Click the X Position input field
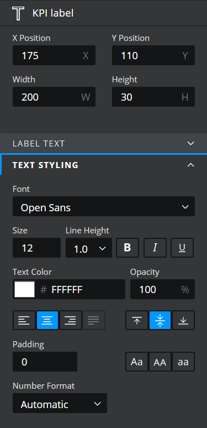Screen dimensions: 207x428 (54, 55)
